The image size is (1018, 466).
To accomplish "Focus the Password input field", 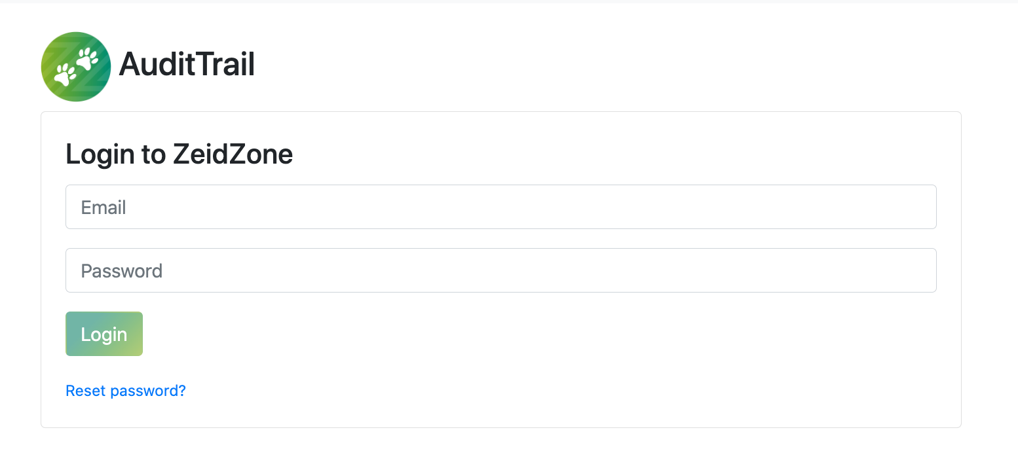I will 501,270.
